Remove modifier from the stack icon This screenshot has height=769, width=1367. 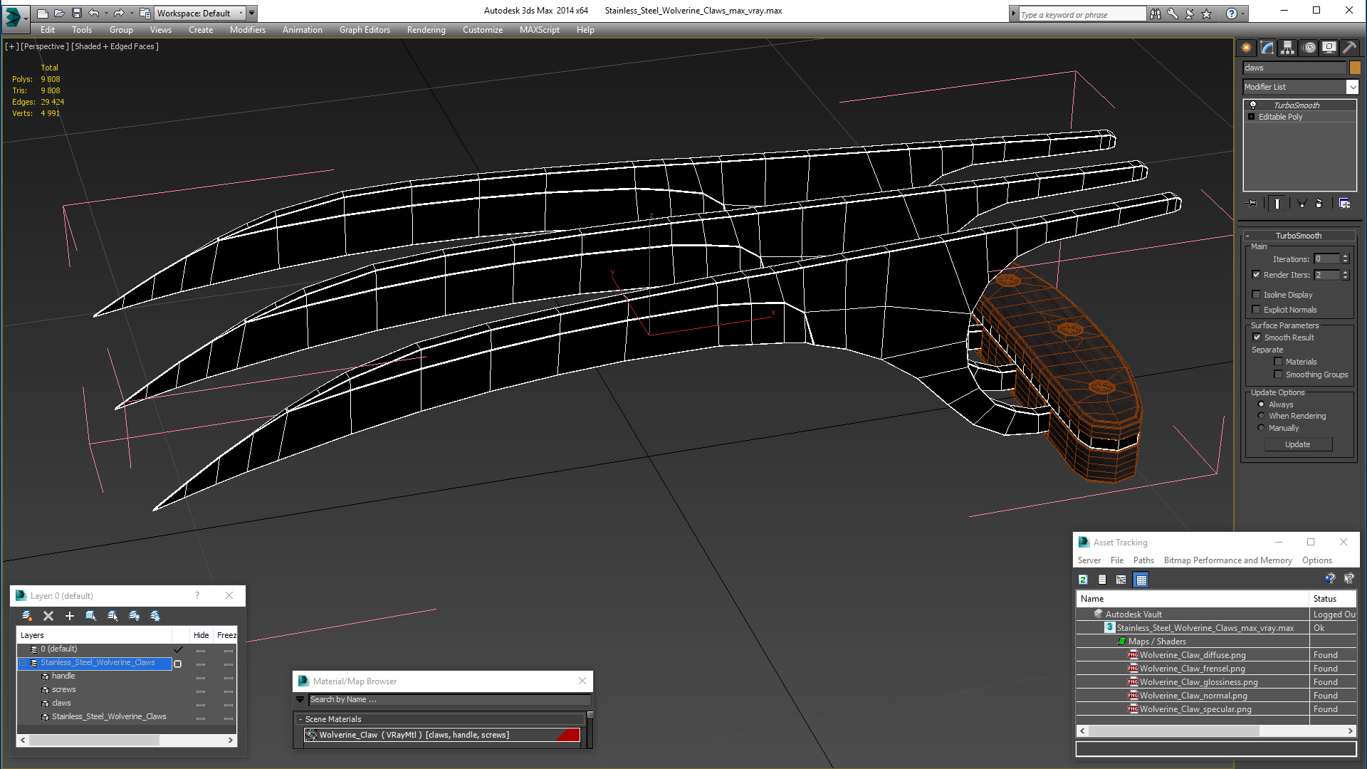point(1319,204)
